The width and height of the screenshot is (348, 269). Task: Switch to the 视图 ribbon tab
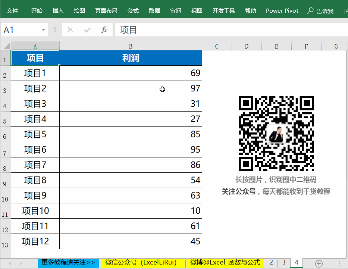197,11
